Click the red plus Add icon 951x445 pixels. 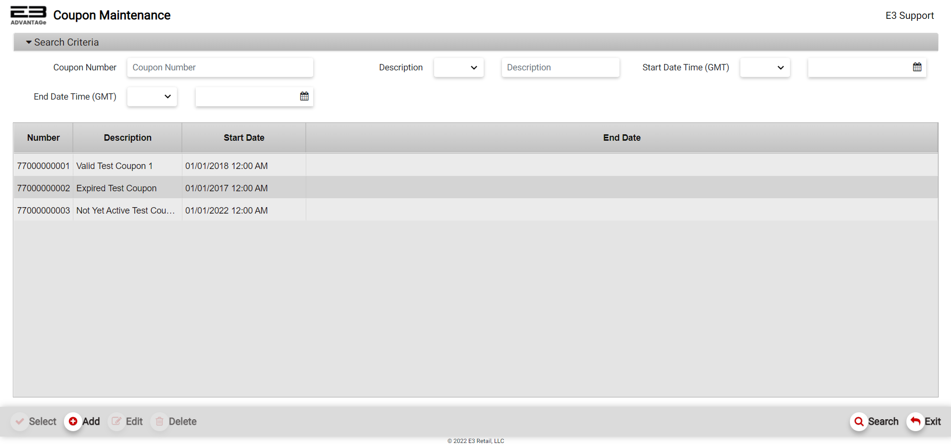click(x=73, y=421)
